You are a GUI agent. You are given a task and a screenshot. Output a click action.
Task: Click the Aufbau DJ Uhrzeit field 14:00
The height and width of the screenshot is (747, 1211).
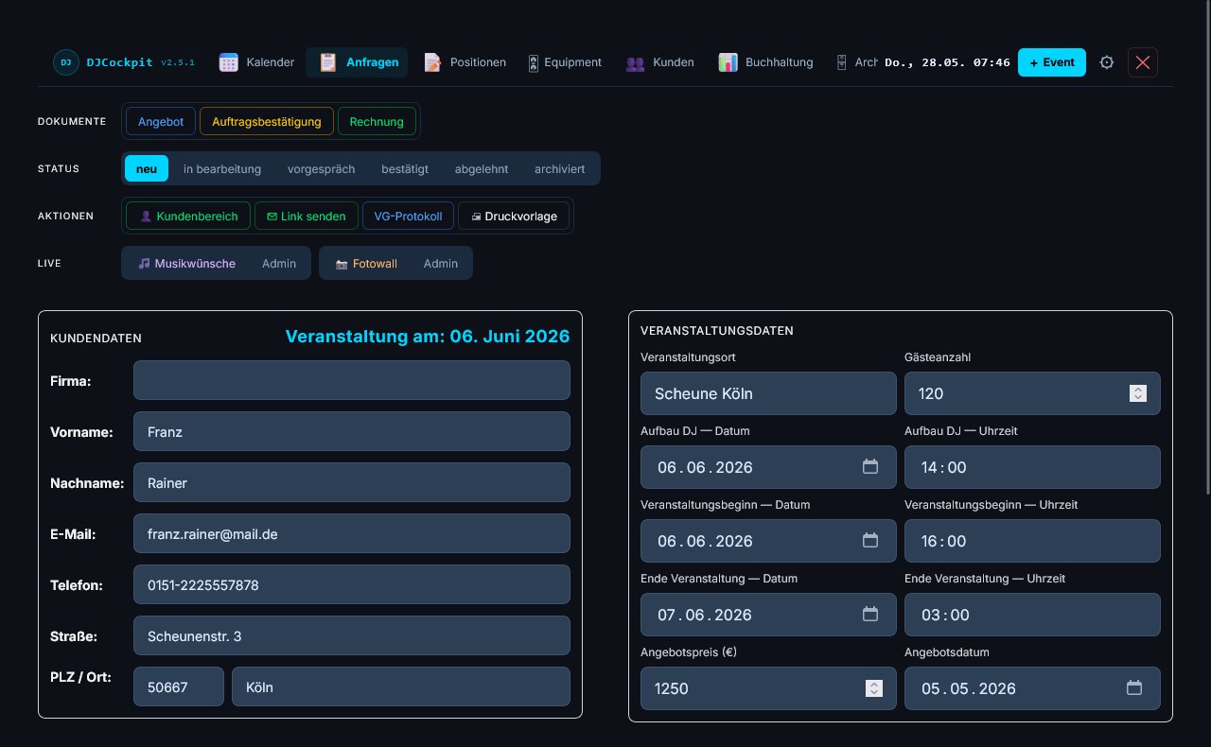[1032, 467]
